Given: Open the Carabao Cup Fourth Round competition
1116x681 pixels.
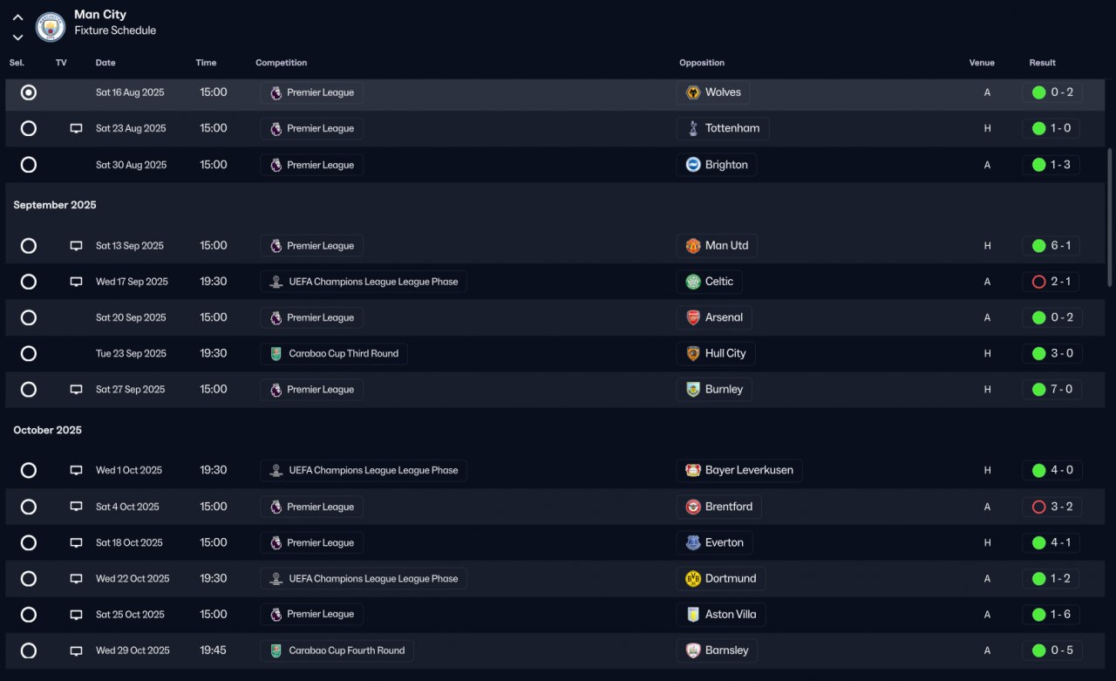Looking at the screenshot, I should [337, 650].
